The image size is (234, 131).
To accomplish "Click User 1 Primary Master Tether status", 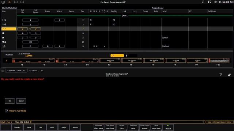I will [x=219, y=122].
